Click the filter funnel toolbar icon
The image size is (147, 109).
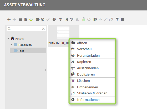[x=117, y=19]
